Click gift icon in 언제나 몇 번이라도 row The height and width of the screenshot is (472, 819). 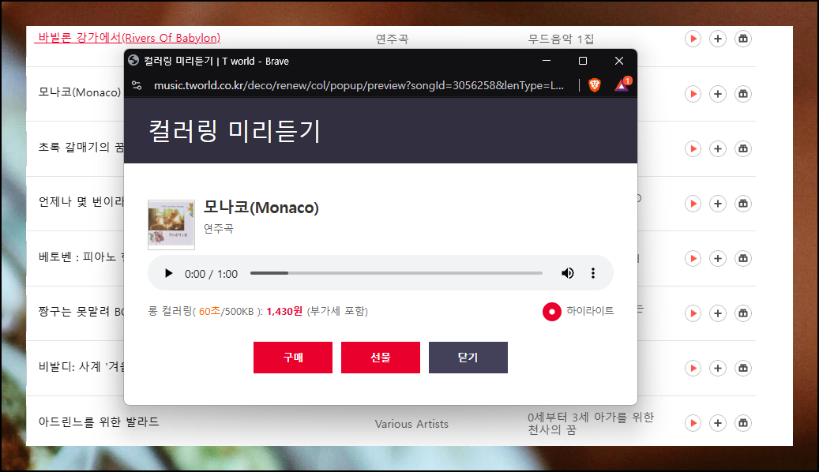742,204
